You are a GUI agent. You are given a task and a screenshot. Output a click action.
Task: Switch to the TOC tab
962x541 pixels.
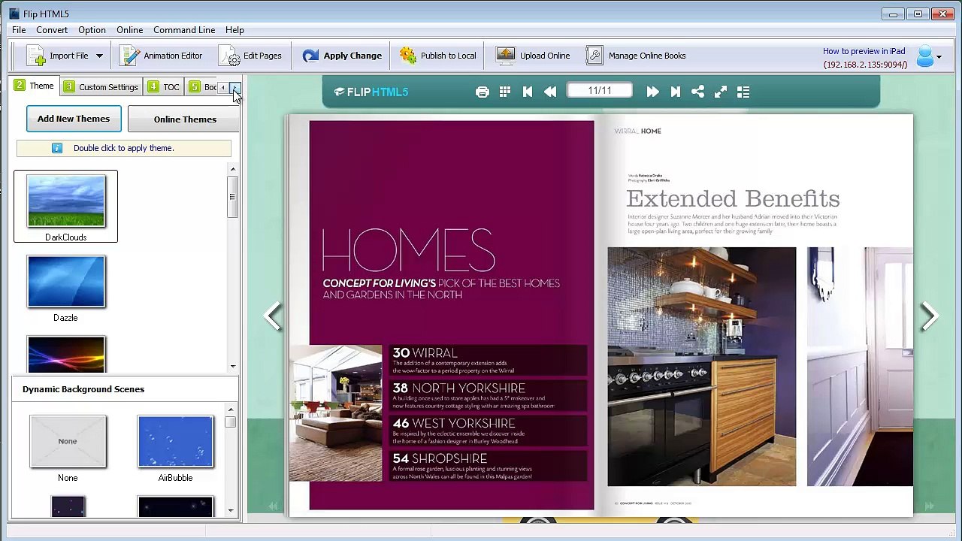click(164, 87)
